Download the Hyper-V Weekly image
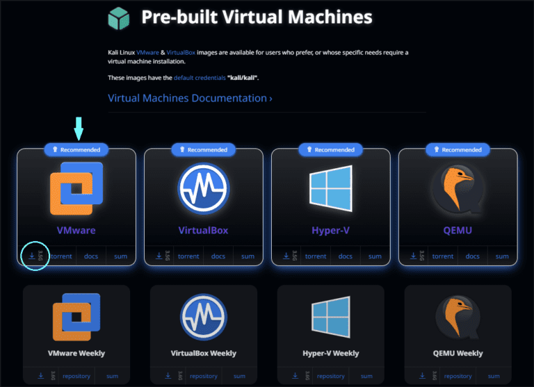This screenshot has height=387, width=534. pyautogui.click(x=295, y=376)
